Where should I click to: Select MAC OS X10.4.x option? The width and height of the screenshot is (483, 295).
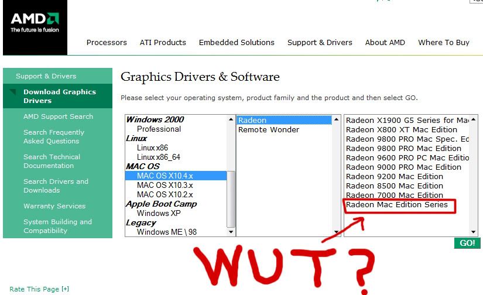point(176,176)
